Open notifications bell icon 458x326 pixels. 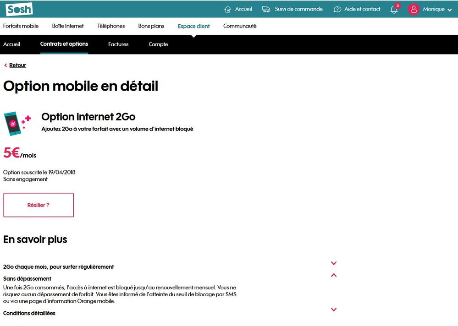tap(394, 10)
